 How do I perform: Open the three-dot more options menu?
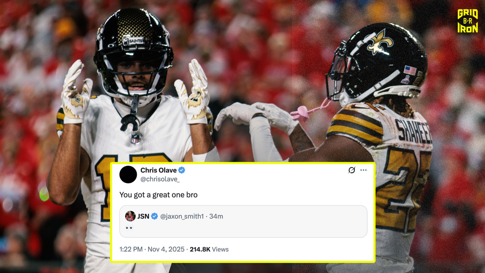363,170
